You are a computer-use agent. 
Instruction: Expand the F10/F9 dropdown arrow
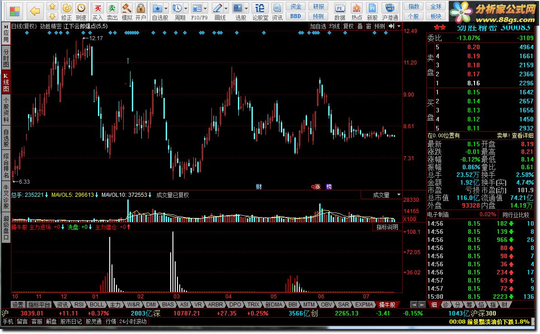[205, 8]
